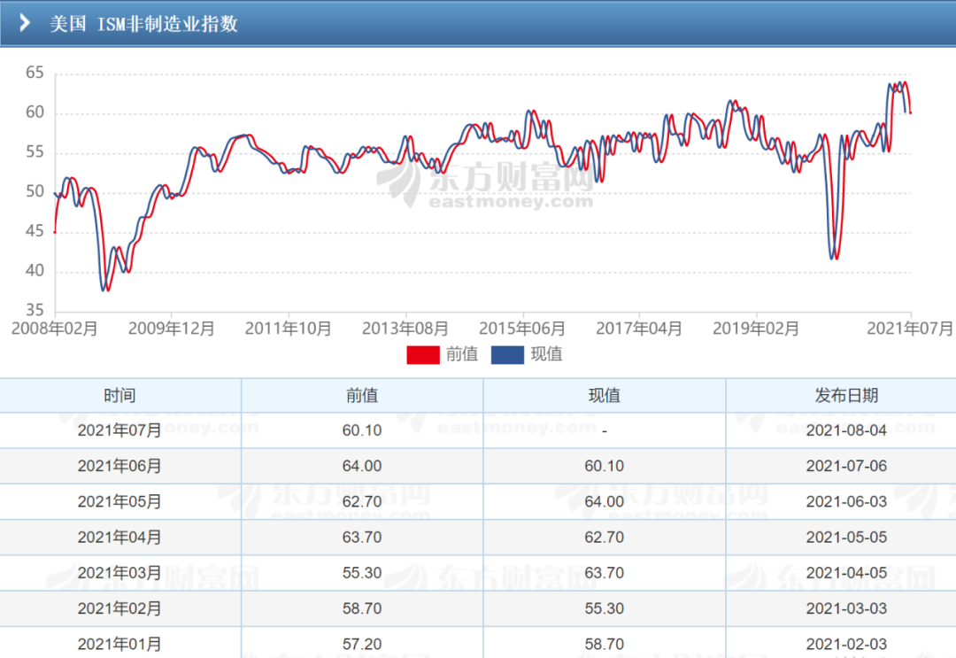Select the 2021年05月 row cell
The width and height of the screenshot is (956, 658).
pos(119,502)
